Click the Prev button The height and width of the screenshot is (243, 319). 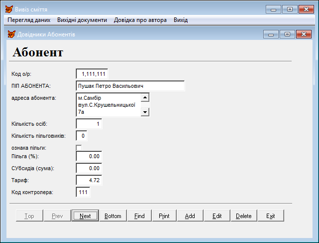click(57, 216)
